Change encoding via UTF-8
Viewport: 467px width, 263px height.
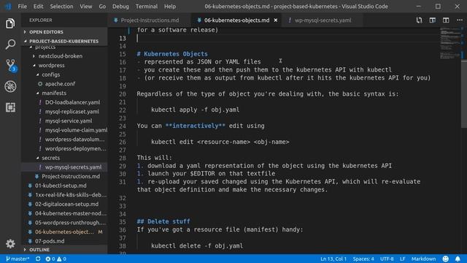pos(387,259)
